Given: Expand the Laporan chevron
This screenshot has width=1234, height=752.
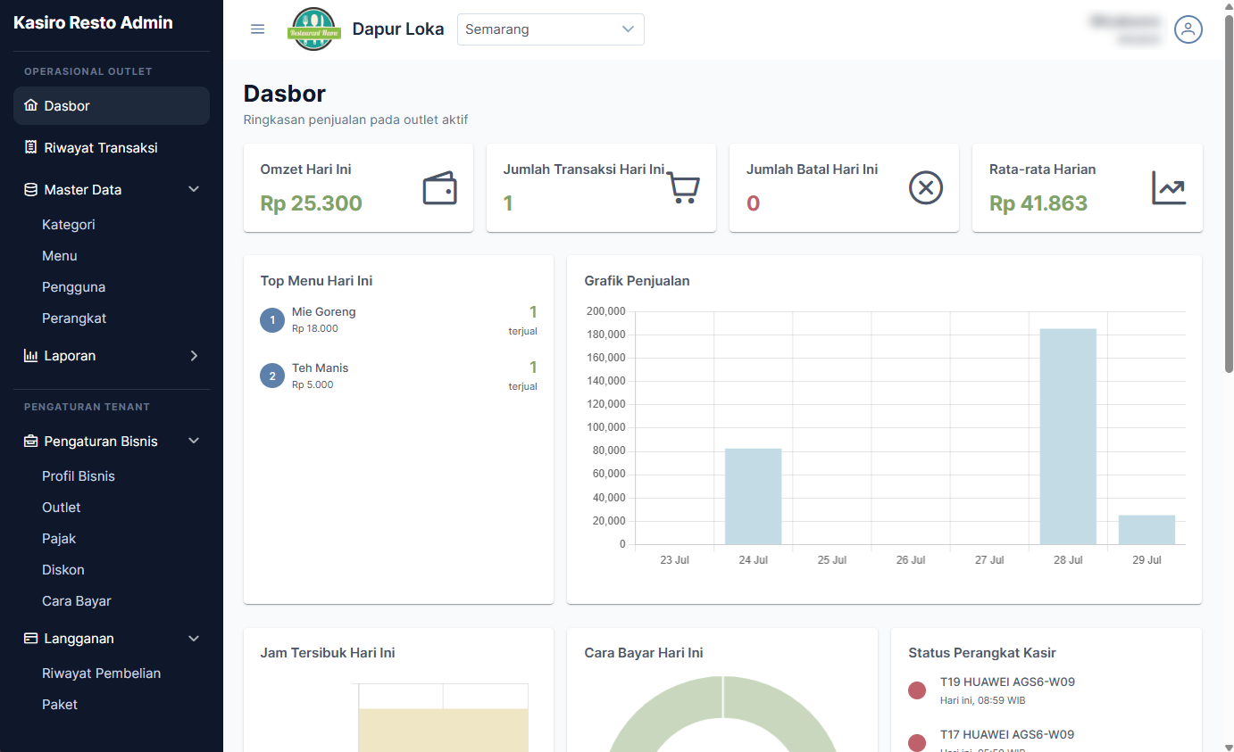Looking at the screenshot, I should coord(194,355).
